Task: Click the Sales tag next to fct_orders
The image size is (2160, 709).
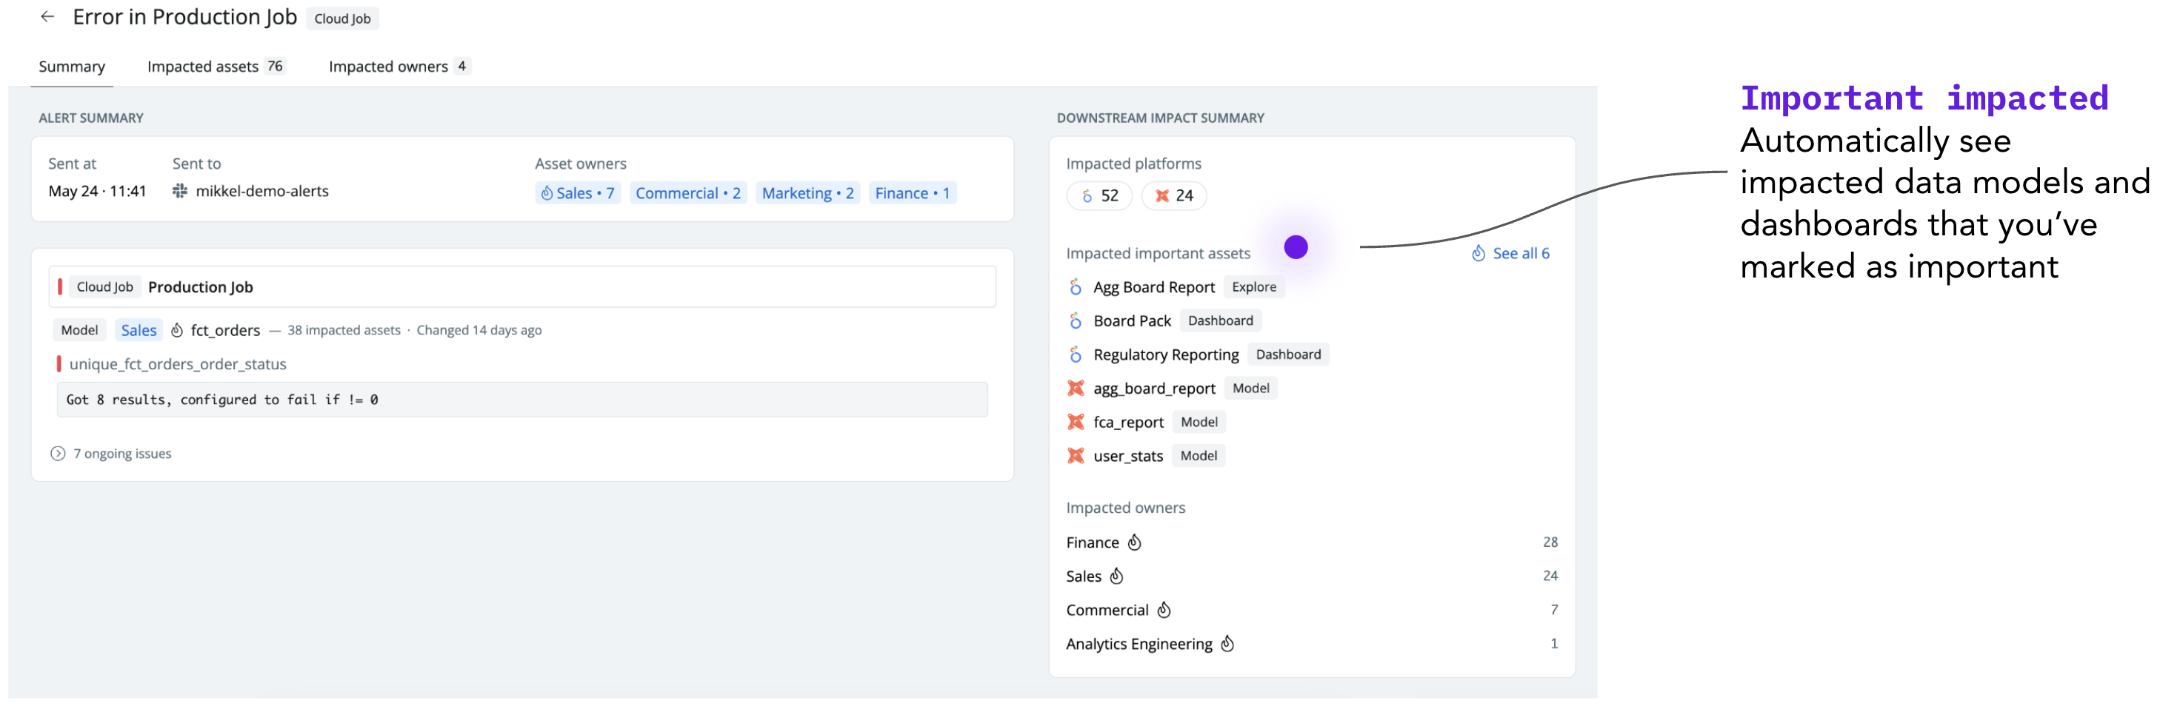Action: click(x=139, y=330)
